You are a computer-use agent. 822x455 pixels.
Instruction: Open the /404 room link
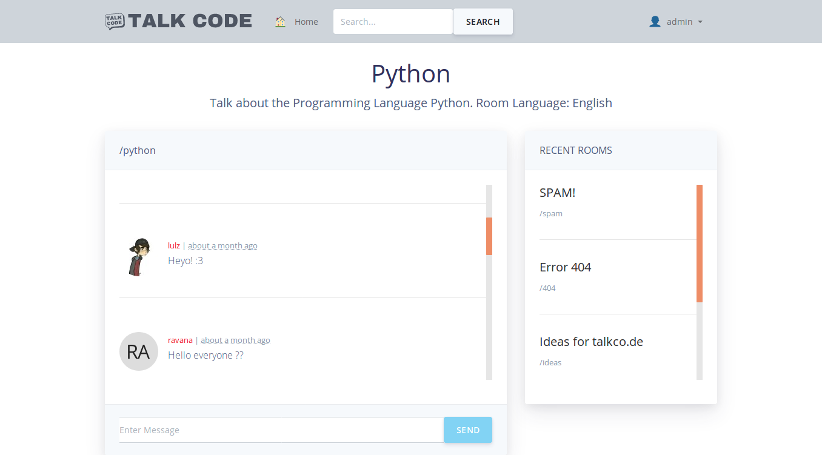click(547, 288)
